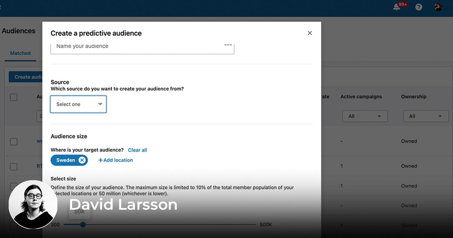Image resolution: width=453 pixels, height=238 pixels.
Task: Switch to the Matched tab
Action: 20,53
